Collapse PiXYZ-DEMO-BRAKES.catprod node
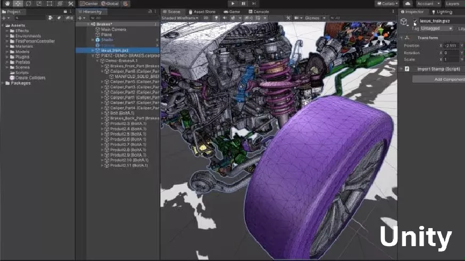Image resolution: width=465 pixels, height=261 pixels. tap(93, 56)
